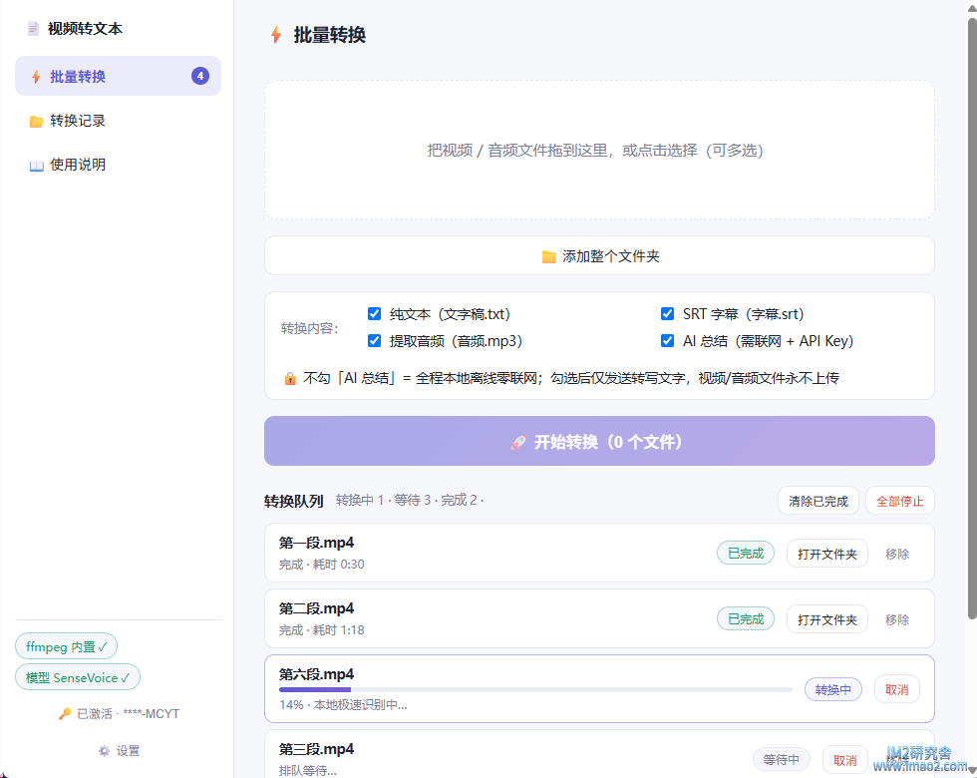Click the 视频转文本 app title
The image size is (977, 778).
click(x=86, y=29)
